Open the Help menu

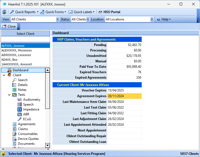pos(164,19)
